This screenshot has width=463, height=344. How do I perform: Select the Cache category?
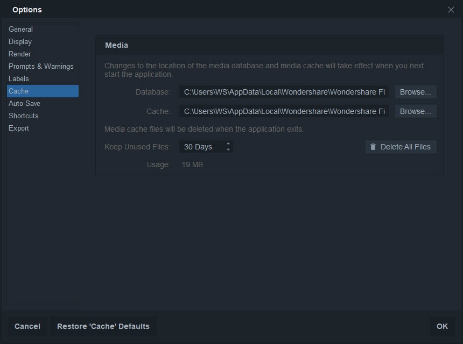pyautogui.click(x=19, y=91)
